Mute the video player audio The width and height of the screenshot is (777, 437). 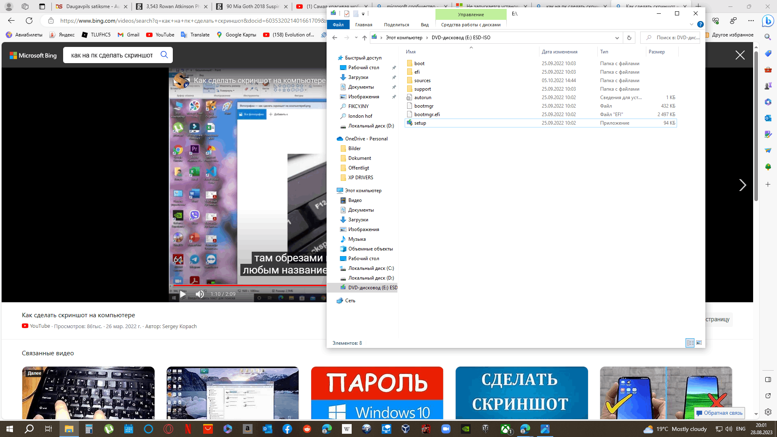click(200, 294)
